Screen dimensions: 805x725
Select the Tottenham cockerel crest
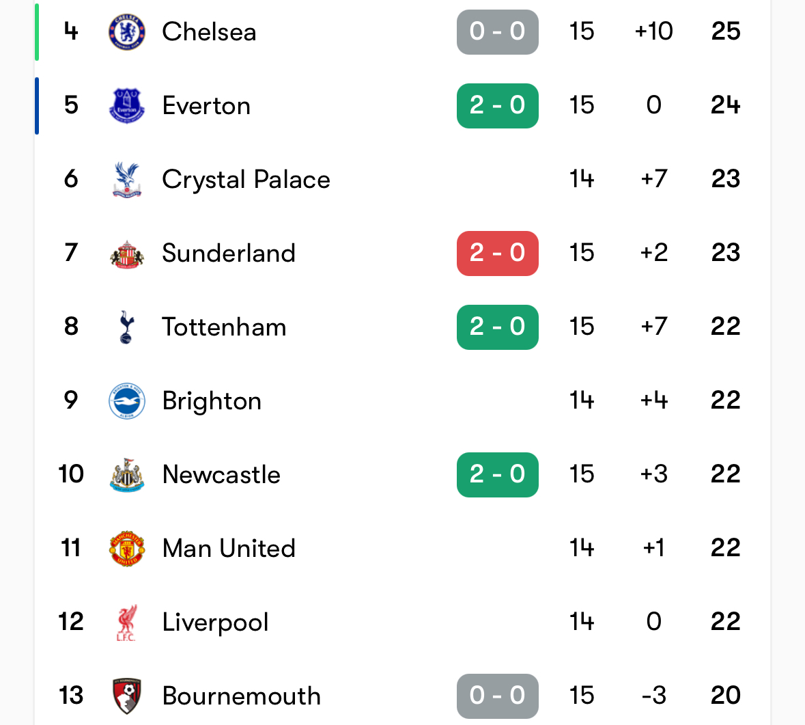point(127,327)
